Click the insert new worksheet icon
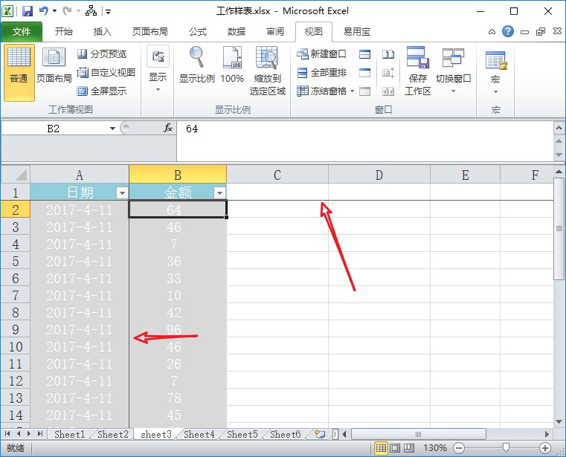Screen dimensions: 566x457 click(x=320, y=434)
